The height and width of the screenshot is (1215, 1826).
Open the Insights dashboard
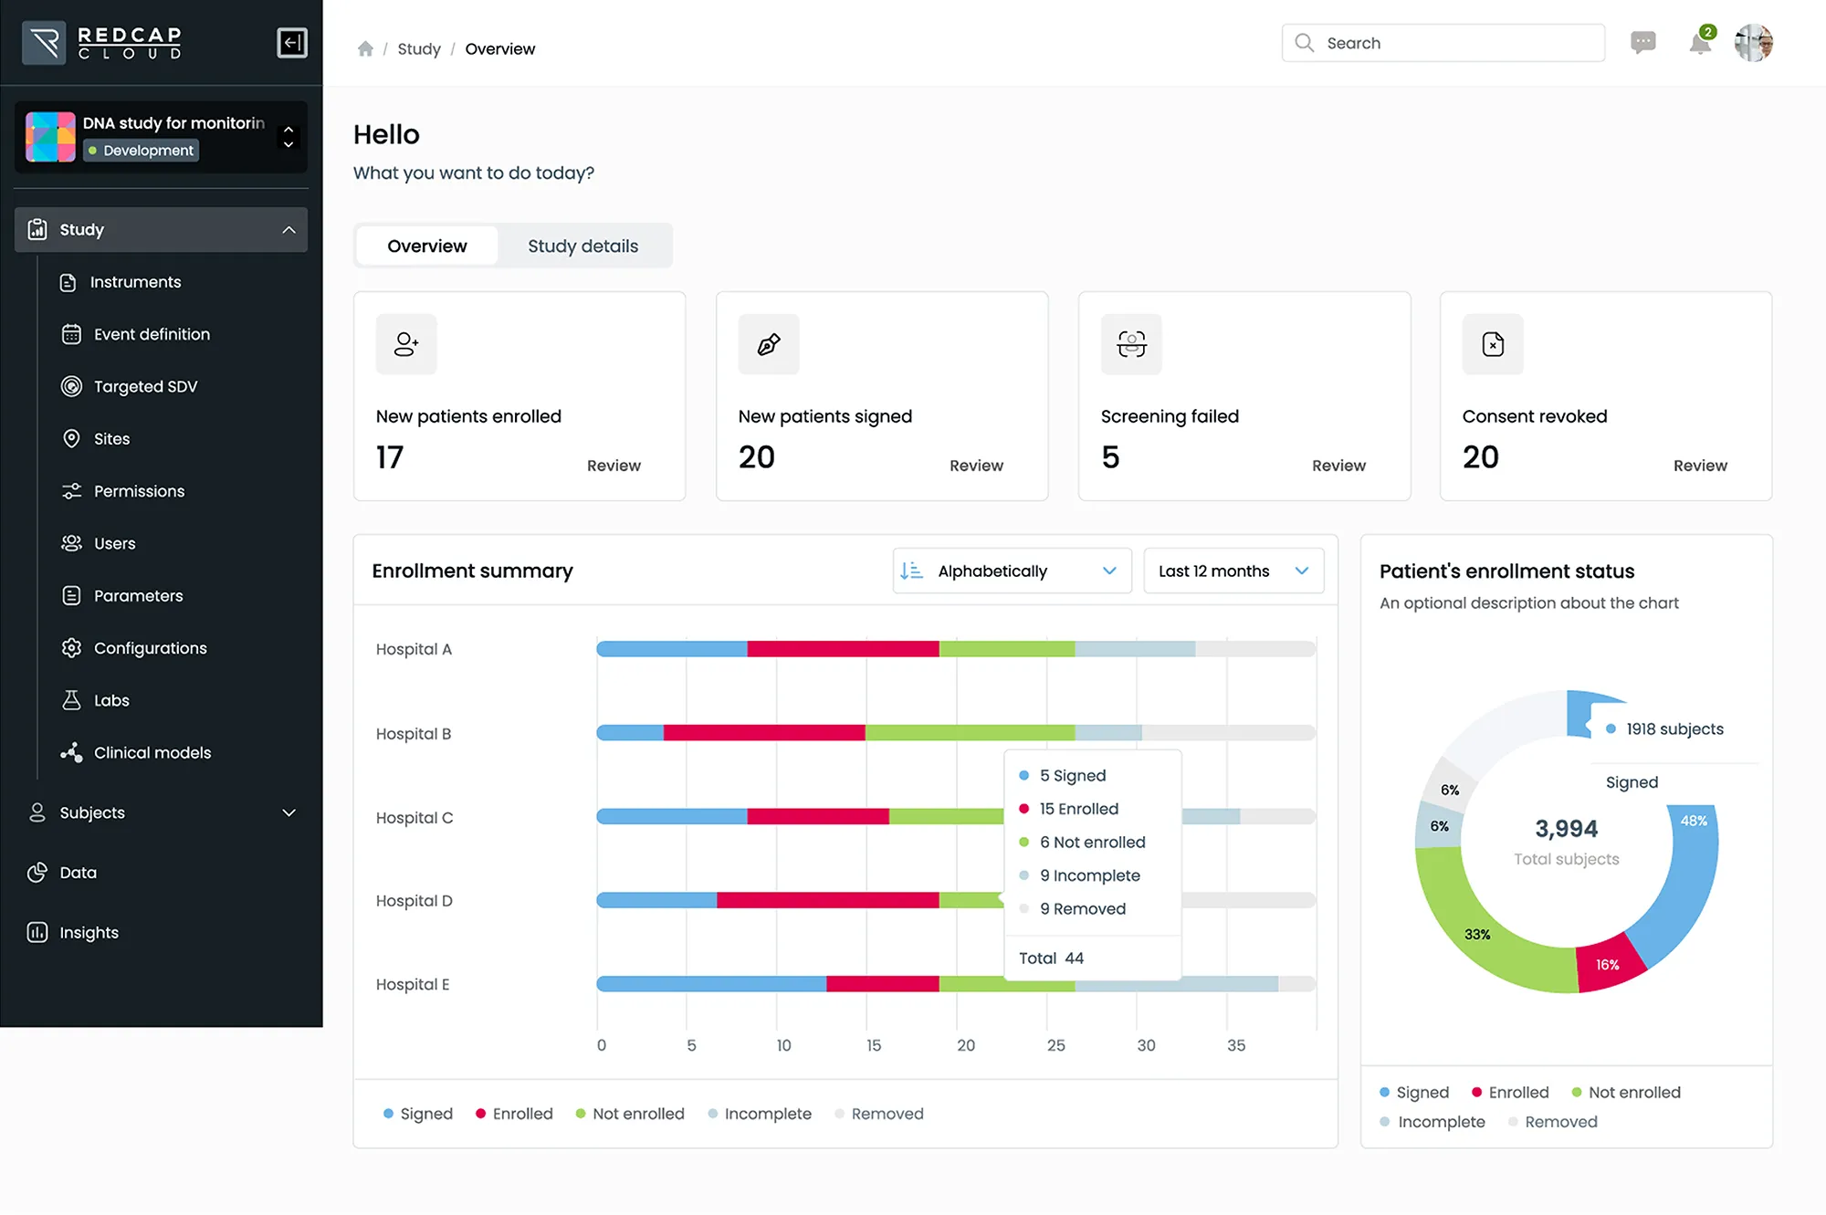pos(89,932)
